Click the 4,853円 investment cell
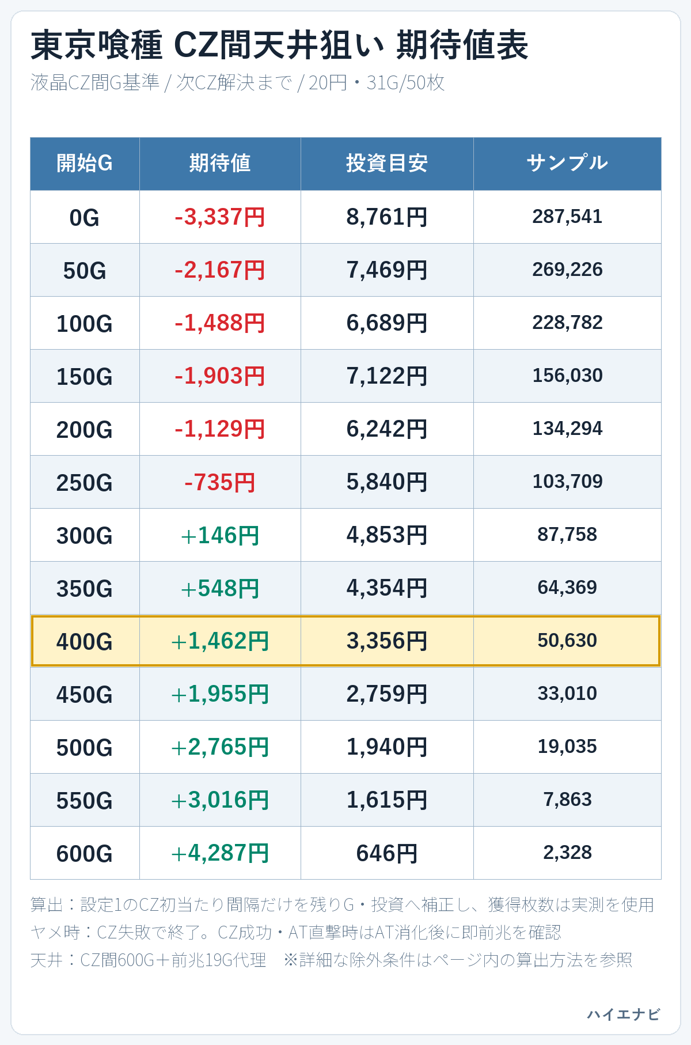 [x=387, y=535]
